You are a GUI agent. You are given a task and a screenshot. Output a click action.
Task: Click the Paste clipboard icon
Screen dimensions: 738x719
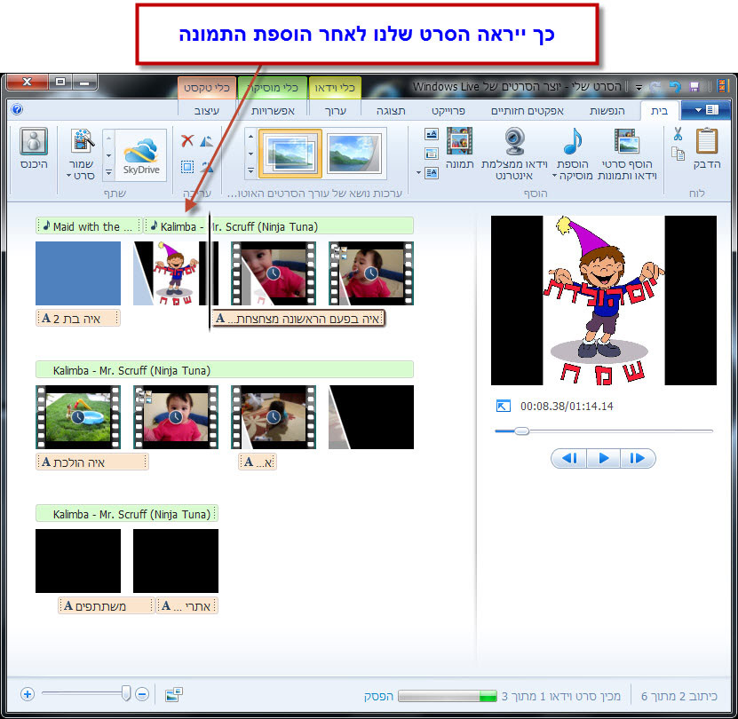pos(706,141)
